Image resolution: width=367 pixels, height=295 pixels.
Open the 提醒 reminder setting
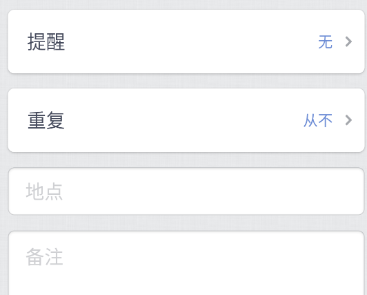pyautogui.click(x=186, y=41)
